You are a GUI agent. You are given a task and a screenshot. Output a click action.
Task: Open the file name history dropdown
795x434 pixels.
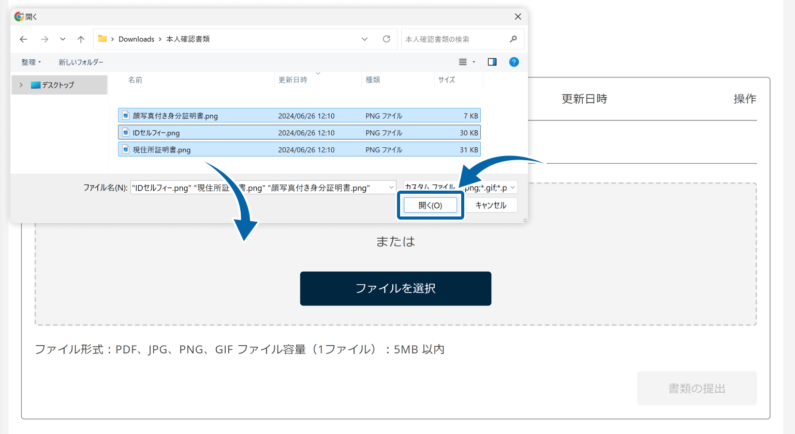[x=391, y=188]
